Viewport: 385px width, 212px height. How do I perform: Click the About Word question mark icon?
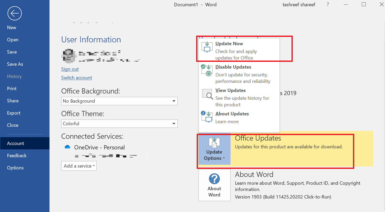pos(214,179)
